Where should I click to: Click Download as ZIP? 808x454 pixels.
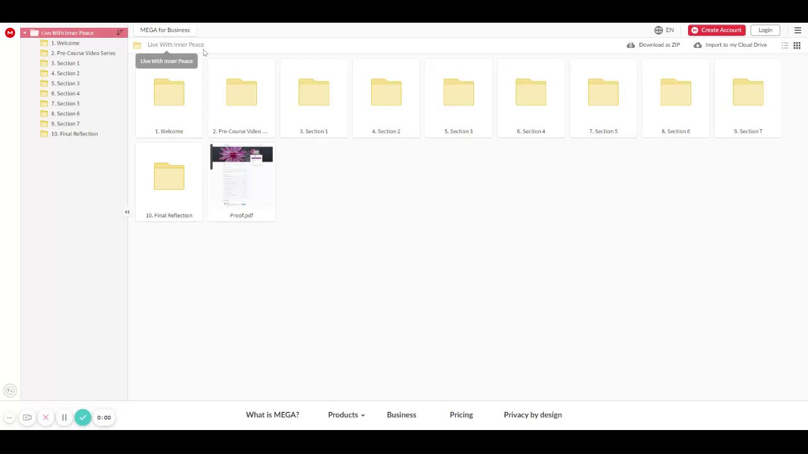pos(653,45)
